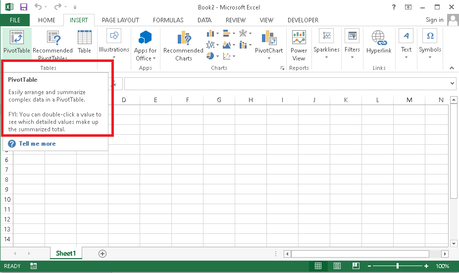Click the Tell me more link
The height and width of the screenshot is (273, 459).
tap(37, 144)
